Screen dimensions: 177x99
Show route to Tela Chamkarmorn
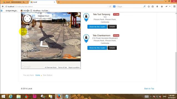97,48
